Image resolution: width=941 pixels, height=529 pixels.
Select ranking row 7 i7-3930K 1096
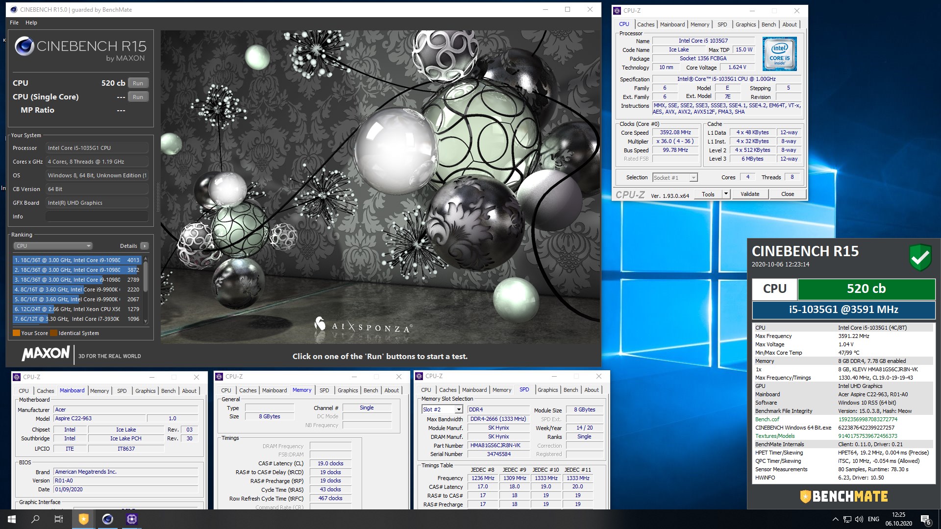point(77,319)
